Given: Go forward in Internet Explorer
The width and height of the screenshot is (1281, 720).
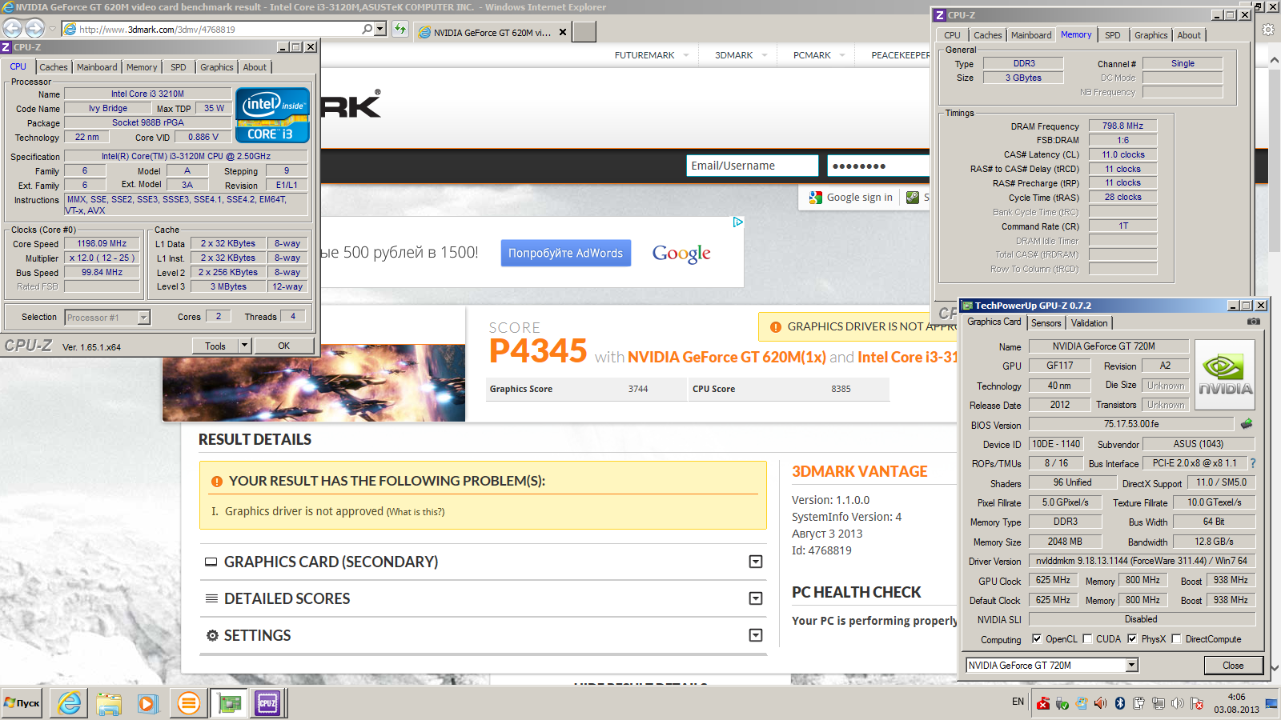Looking at the screenshot, I should click(34, 29).
